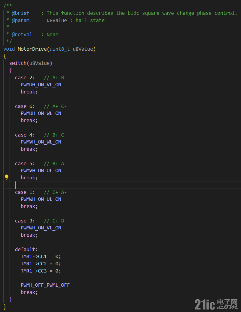Click the break; under case 2
241x312 pixels.
tap(29, 92)
